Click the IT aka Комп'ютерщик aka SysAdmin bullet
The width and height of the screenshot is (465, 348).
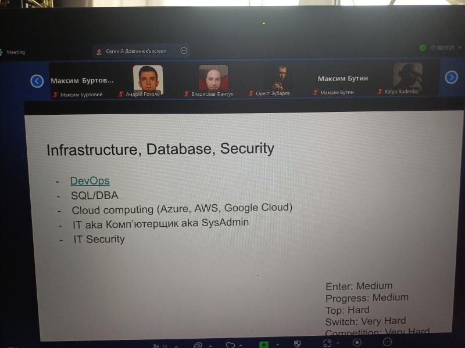[x=161, y=224]
